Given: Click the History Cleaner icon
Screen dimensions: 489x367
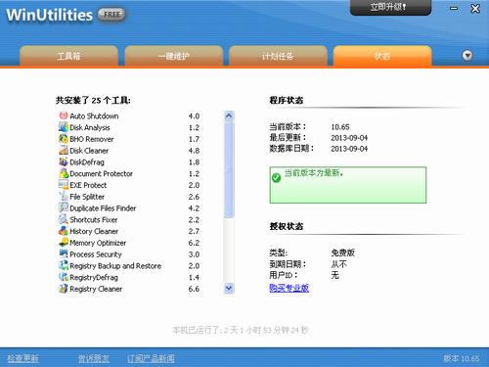Looking at the screenshot, I should point(64,231).
